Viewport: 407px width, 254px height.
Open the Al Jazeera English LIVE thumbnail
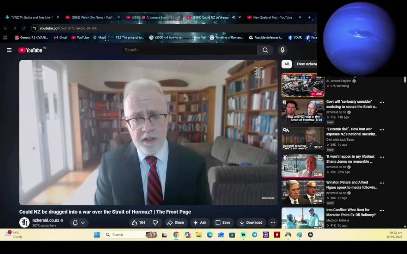(303, 85)
